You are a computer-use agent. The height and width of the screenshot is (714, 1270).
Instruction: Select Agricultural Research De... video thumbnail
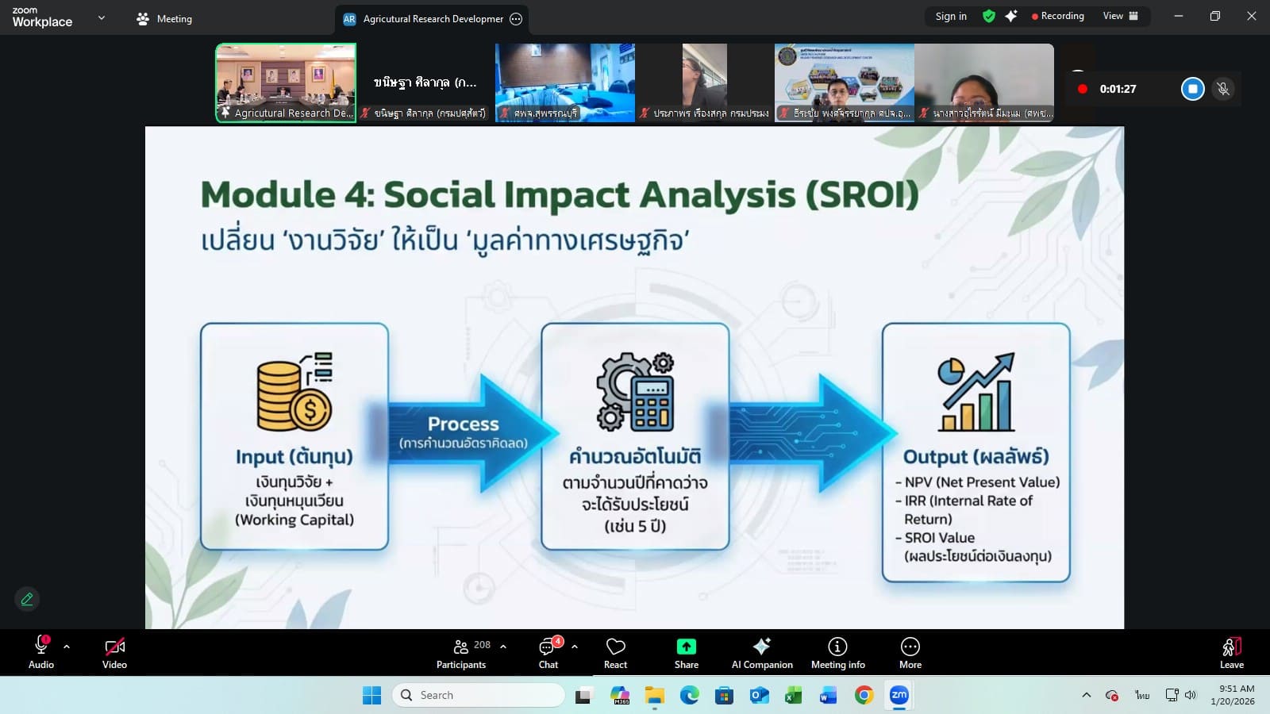click(x=286, y=83)
